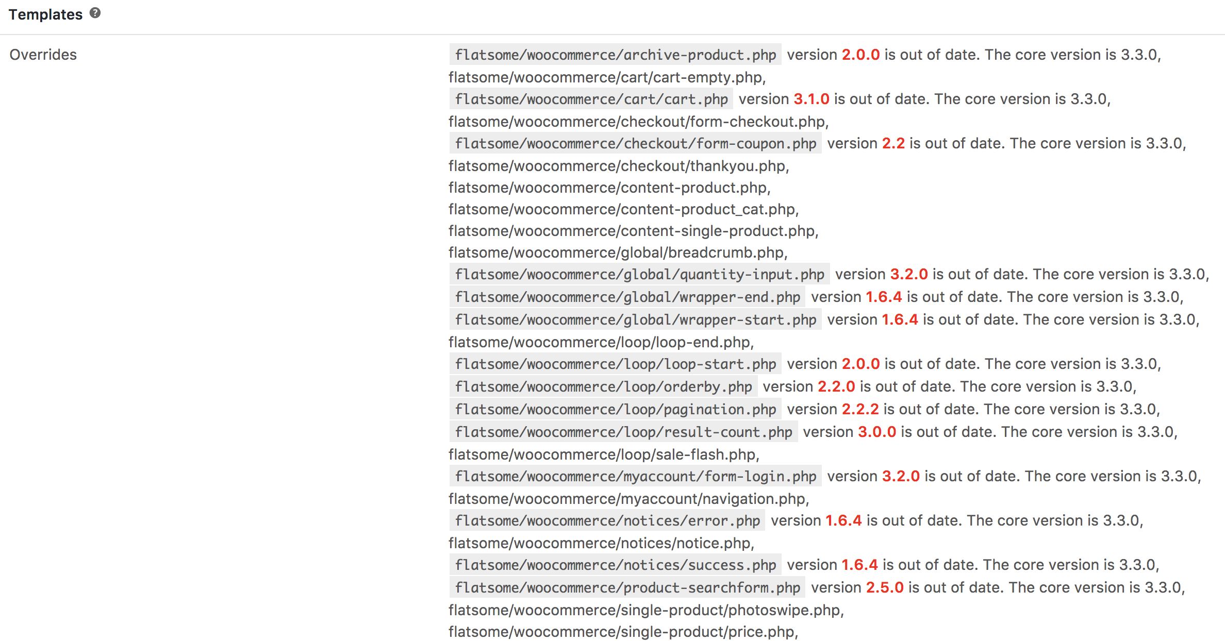Click myaccount/navigation.php entry

coord(628,499)
